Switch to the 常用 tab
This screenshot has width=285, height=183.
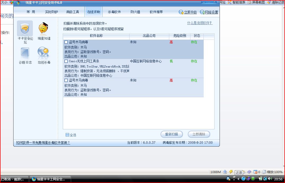click(31, 12)
